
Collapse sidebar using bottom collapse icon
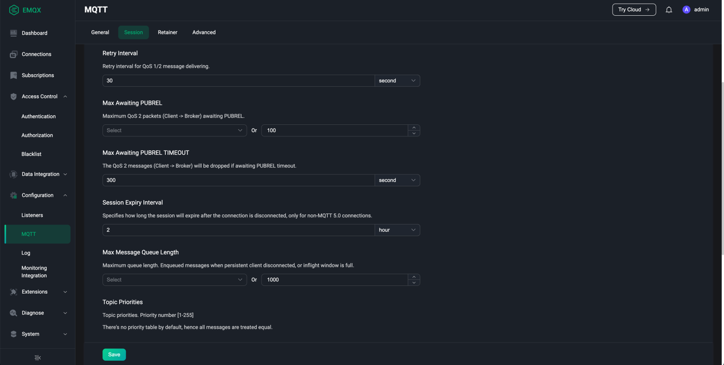(38, 357)
